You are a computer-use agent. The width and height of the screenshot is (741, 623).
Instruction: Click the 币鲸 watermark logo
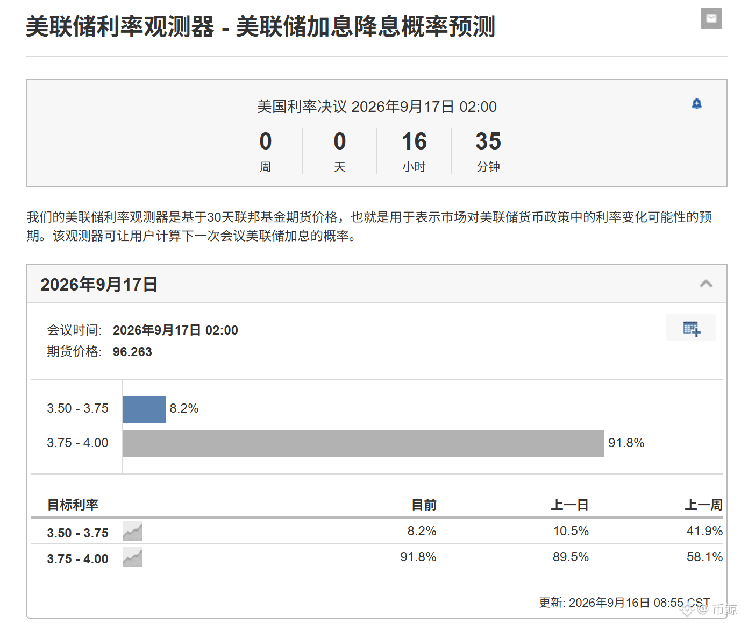[709, 609]
